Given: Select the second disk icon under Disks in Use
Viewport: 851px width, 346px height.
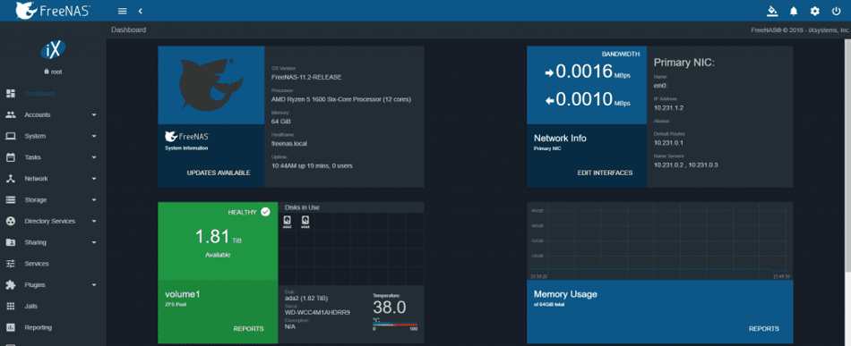Looking at the screenshot, I should (x=305, y=221).
